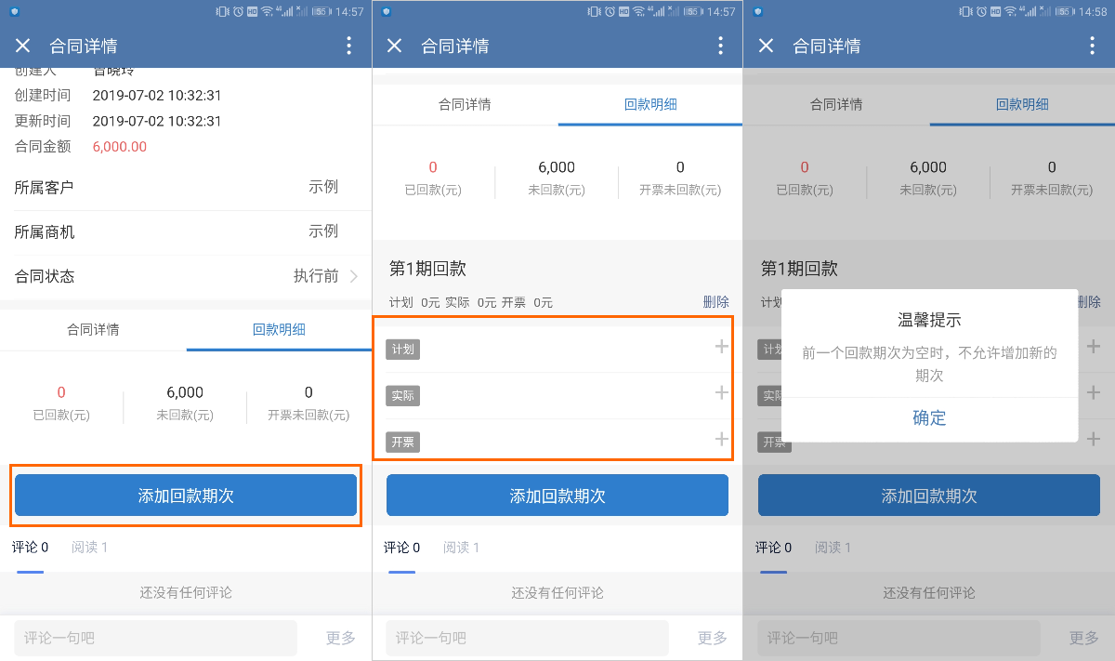Select 实际 tag in middle screen
Viewport: 1115px width, 661px height.
(403, 396)
